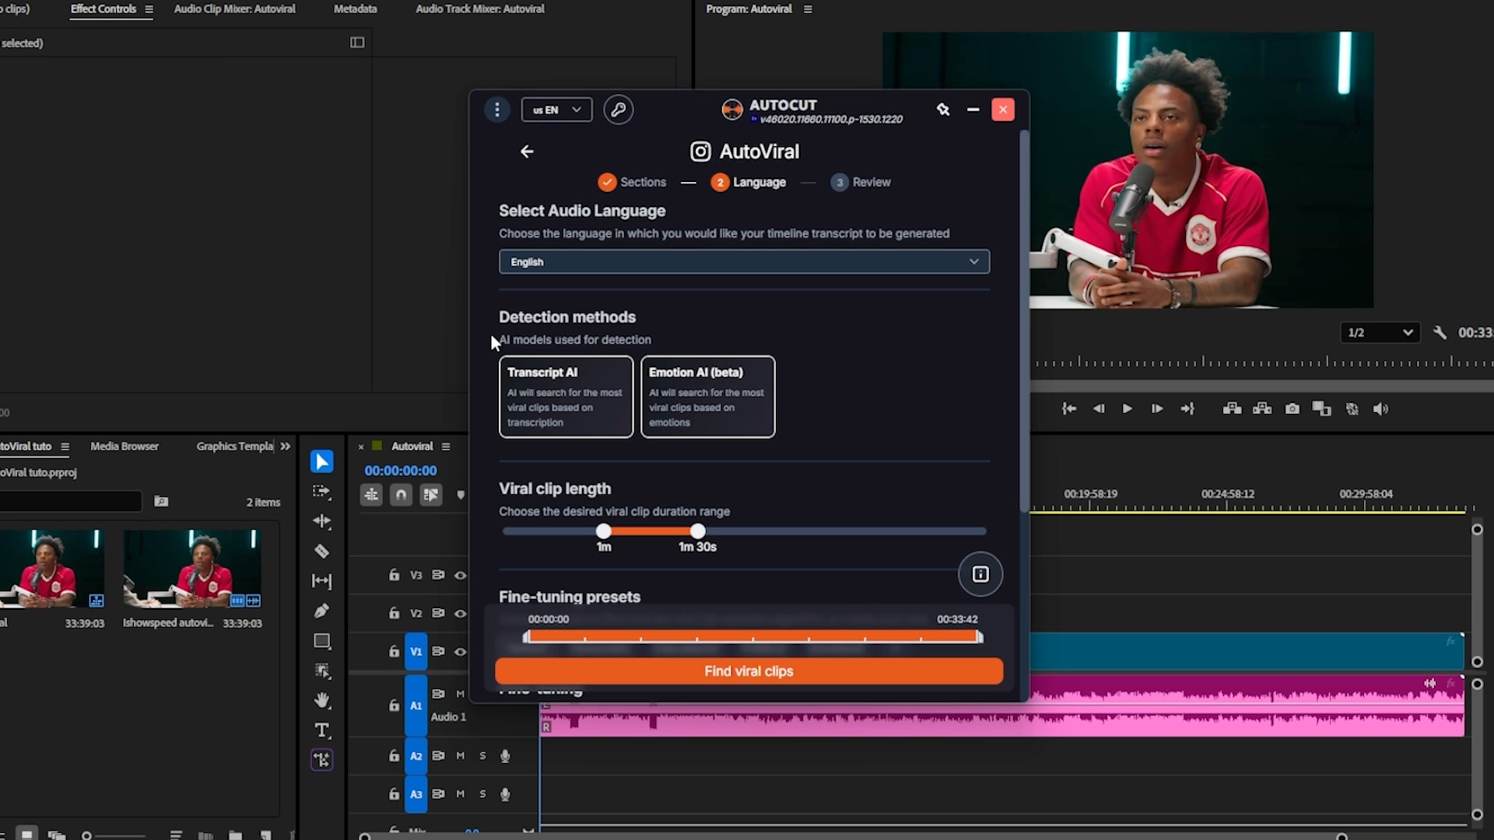
Task: Click the 1m 30s clip length slider handle
Action: (x=698, y=531)
